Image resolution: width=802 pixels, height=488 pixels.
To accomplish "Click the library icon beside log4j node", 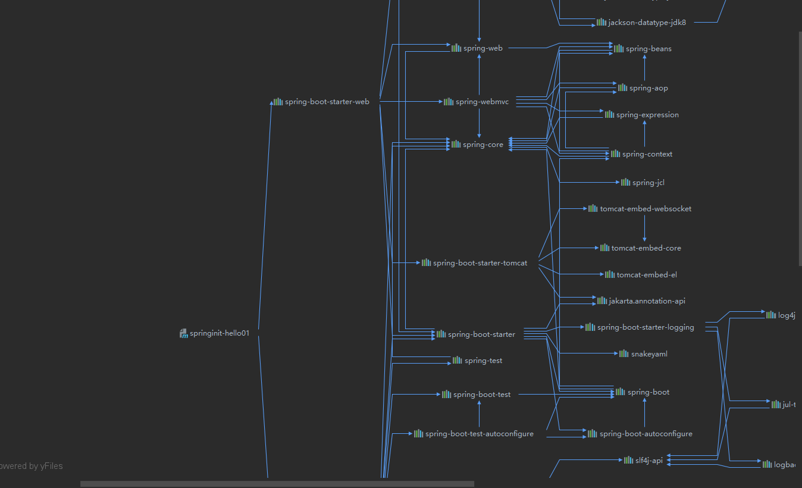I will click(x=771, y=315).
